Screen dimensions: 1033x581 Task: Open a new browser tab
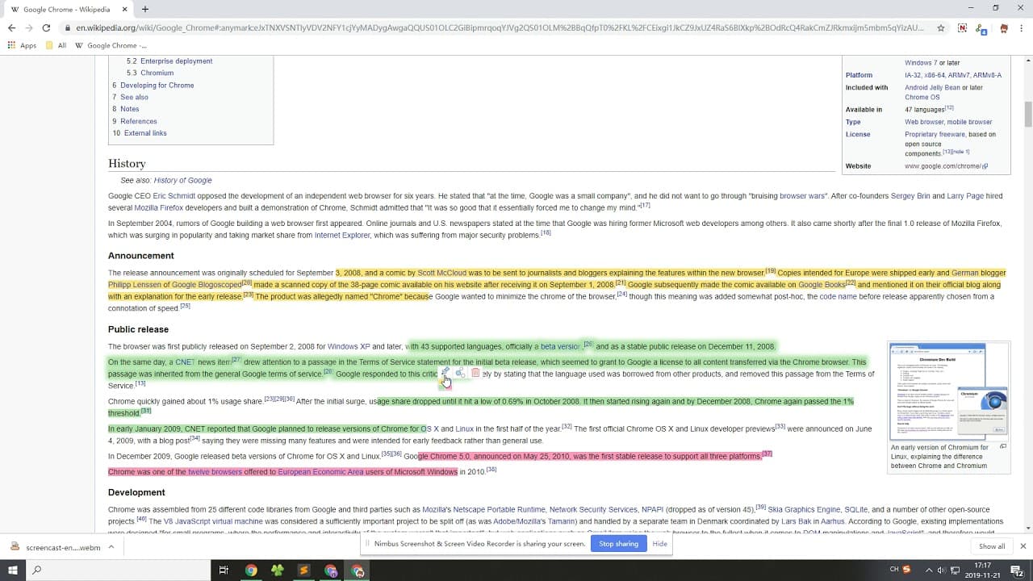145,9
